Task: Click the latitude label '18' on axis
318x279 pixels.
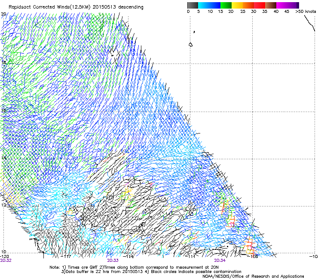Action: click(3, 62)
